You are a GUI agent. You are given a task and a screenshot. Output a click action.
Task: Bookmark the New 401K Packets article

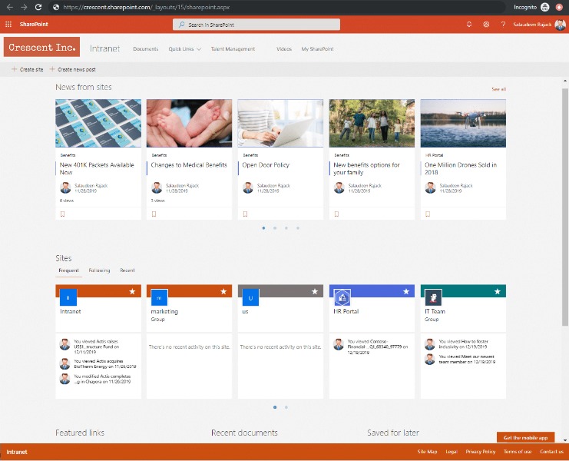click(62, 214)
